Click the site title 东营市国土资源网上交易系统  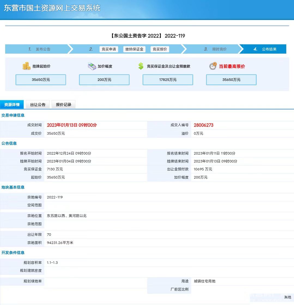[x=52, y=8]
